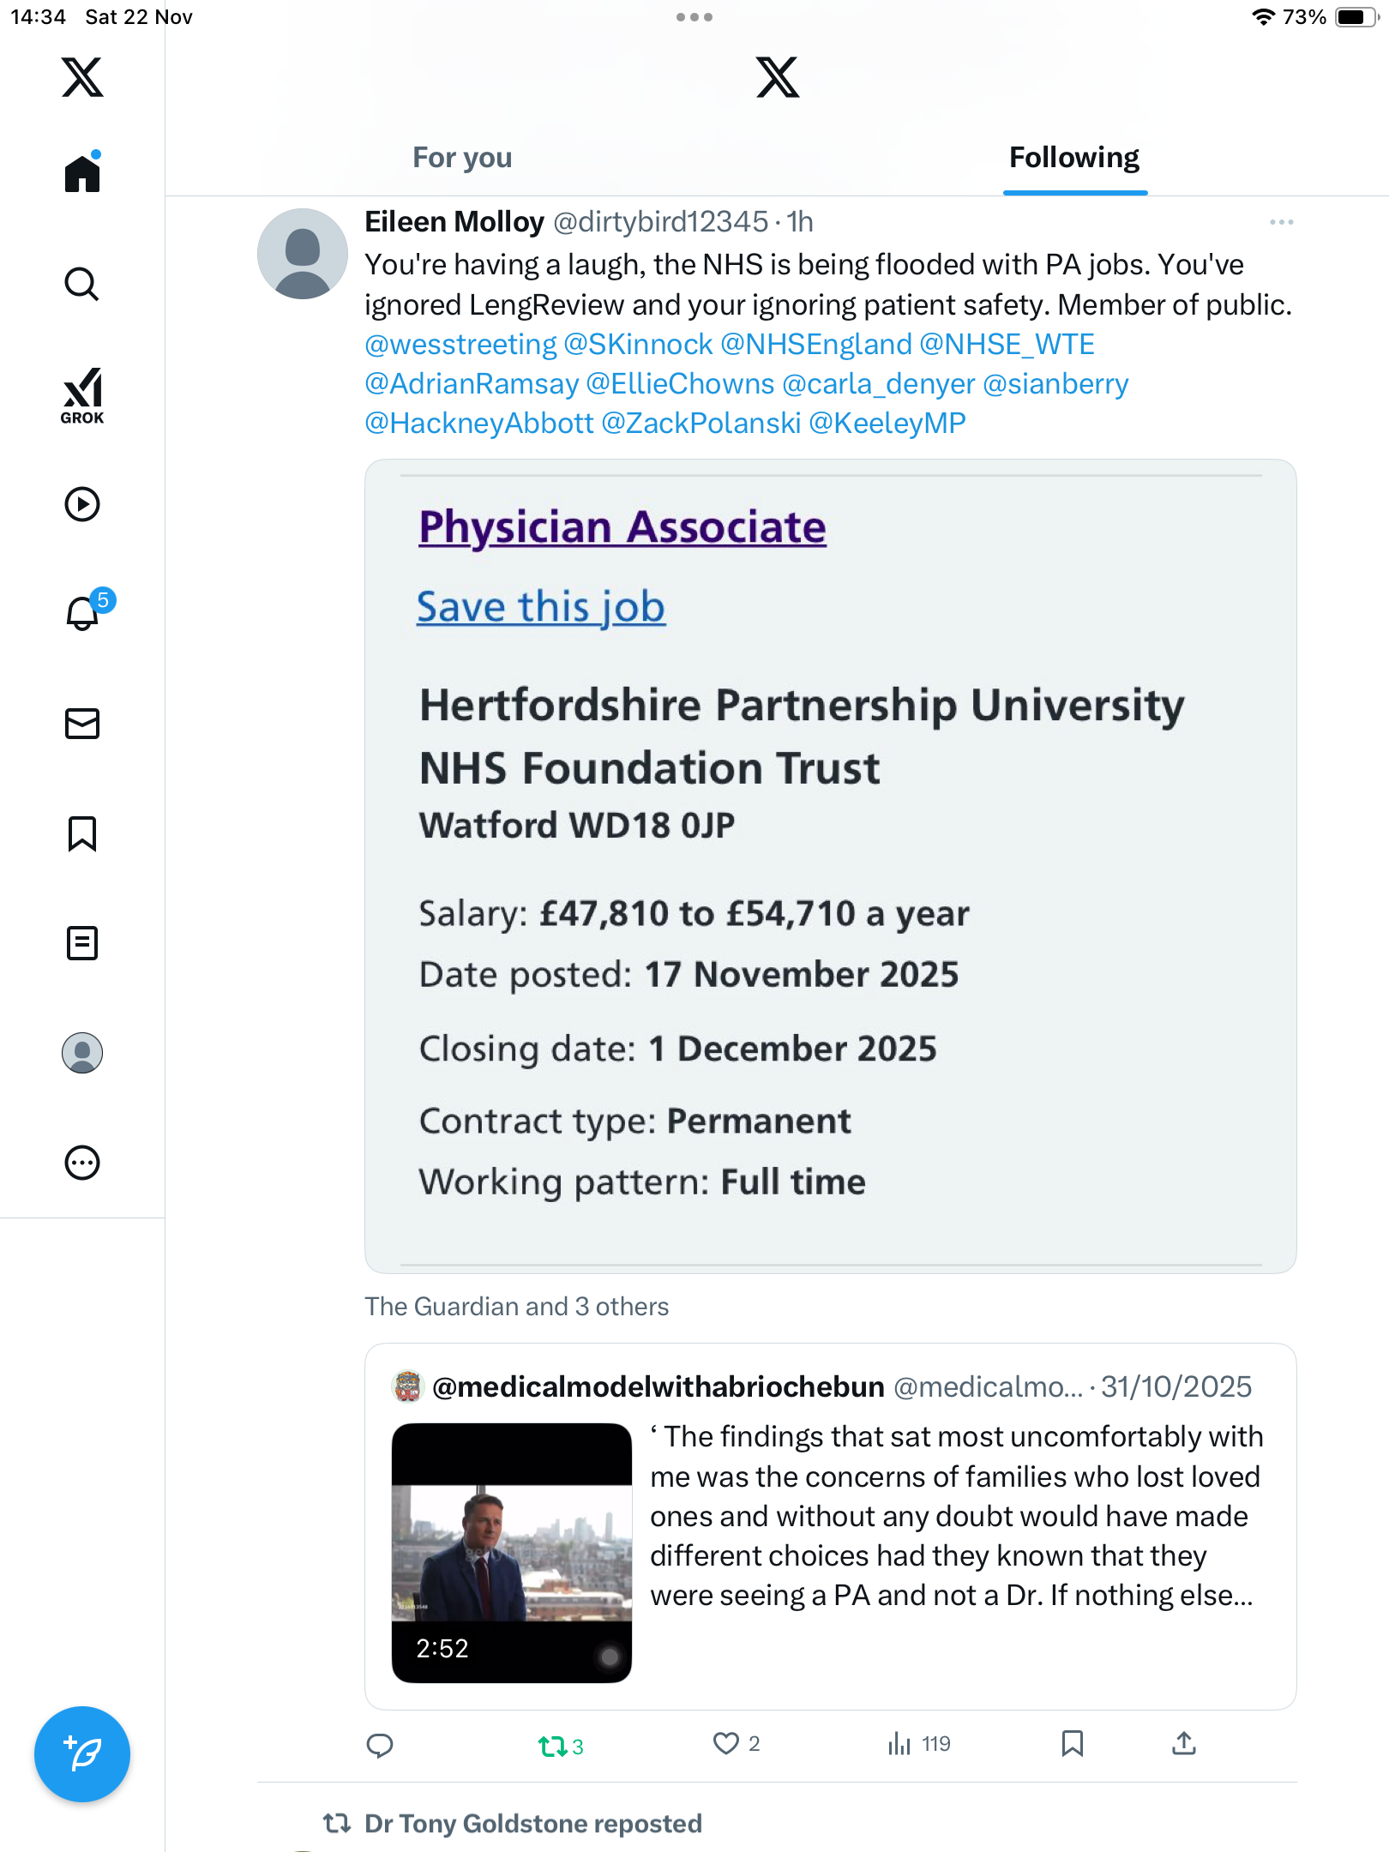Open Notifications bell with 5 badge

(84, 613)
